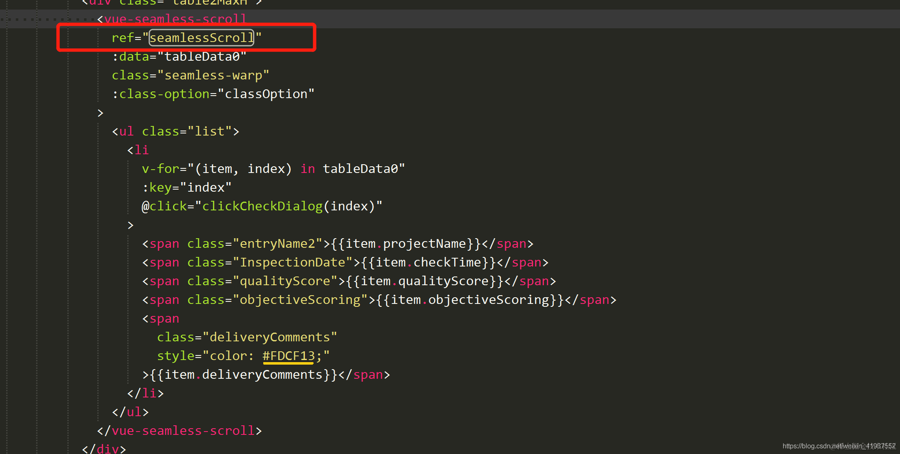Open the blog.csdn.net watermark URL
Image resolution: width=900 pixels, height=454 pixels.
[x=838, y=446]
